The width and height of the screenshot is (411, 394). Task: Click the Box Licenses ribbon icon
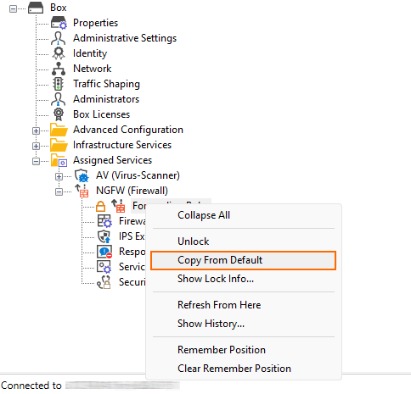[x=59, y=114]
